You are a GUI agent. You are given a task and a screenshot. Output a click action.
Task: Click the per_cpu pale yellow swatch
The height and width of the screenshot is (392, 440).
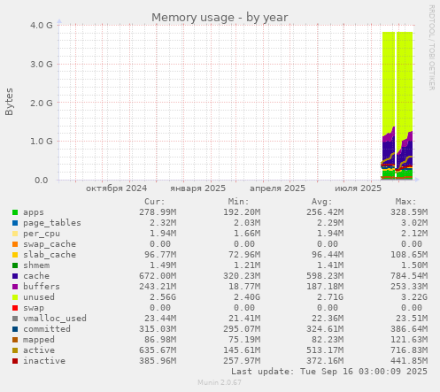(x=15, y=234)
